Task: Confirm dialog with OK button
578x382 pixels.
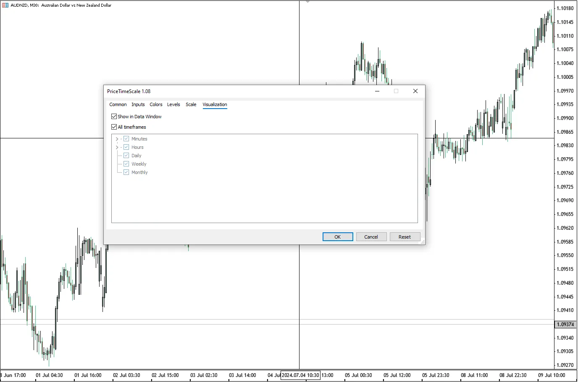Action: coord(338,237)
